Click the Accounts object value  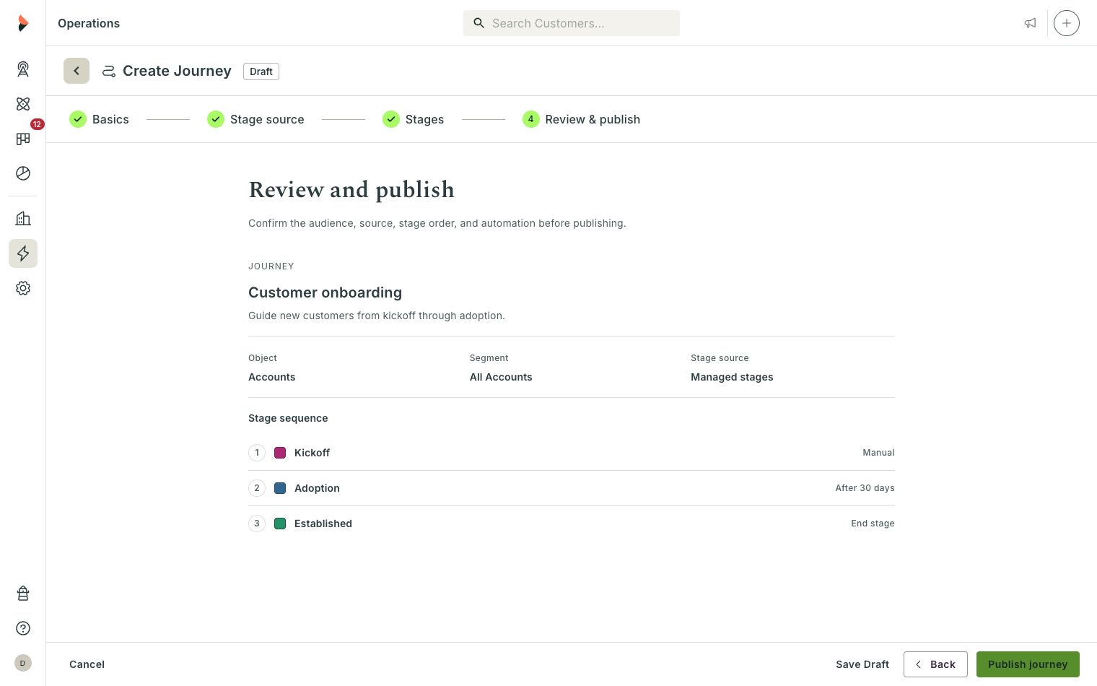pos(271,377)
